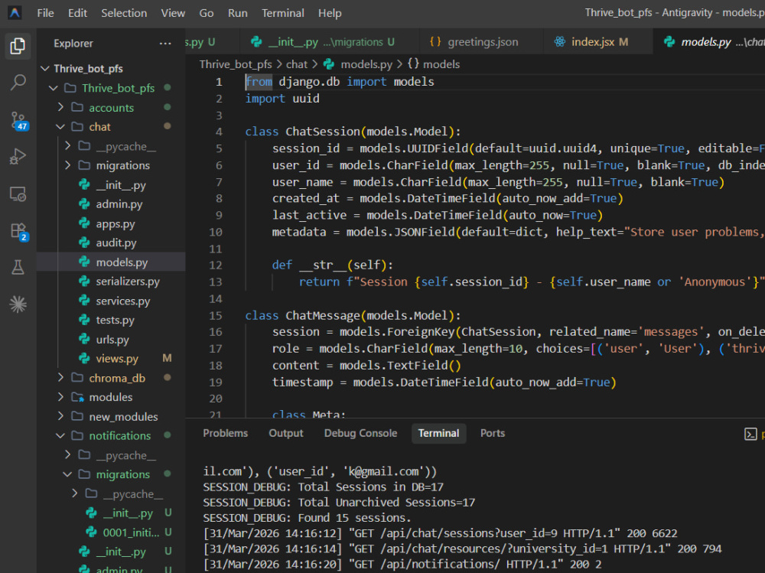Image resolution: width=765 pixels, height=573 pixels.
Task: Click the Python icon on models.py tab
Action: [x=669, y=42]
